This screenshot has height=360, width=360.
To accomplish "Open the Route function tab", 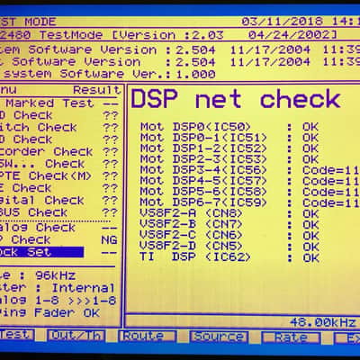I will point(148,336).
